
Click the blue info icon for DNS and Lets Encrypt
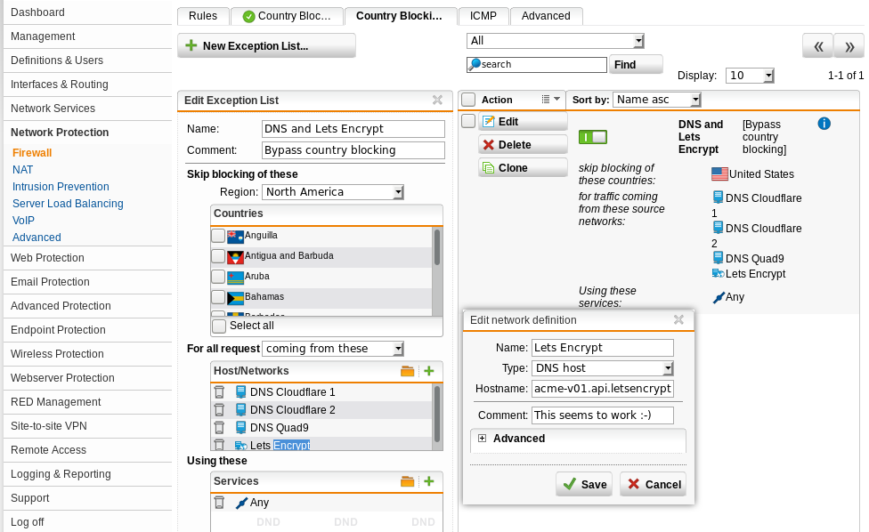(824, 124)
